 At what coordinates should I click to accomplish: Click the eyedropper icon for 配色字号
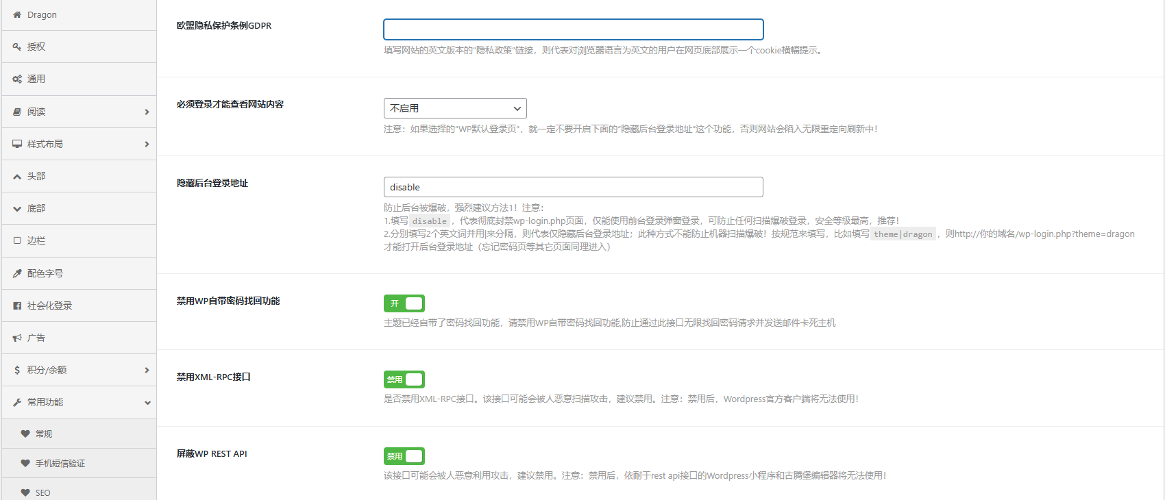click(17, 273)
